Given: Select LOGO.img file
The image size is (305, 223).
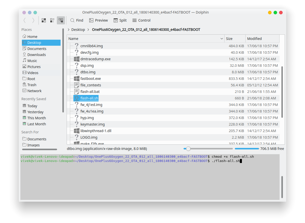Looking at the screenshot, I should (x=89, y=137).
